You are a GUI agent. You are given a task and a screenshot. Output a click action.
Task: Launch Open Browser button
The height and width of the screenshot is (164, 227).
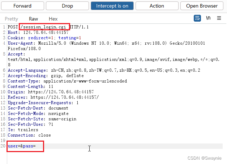202,6
